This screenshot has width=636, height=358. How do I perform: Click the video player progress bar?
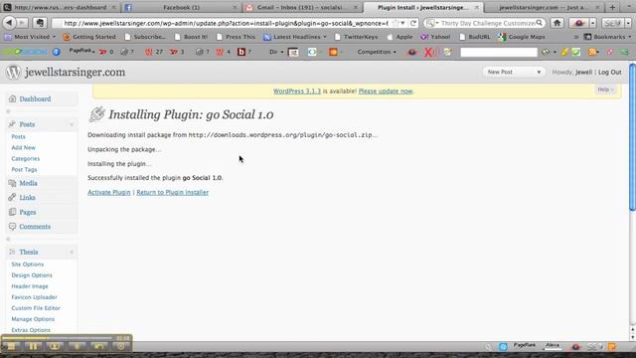tap(57, 338)
